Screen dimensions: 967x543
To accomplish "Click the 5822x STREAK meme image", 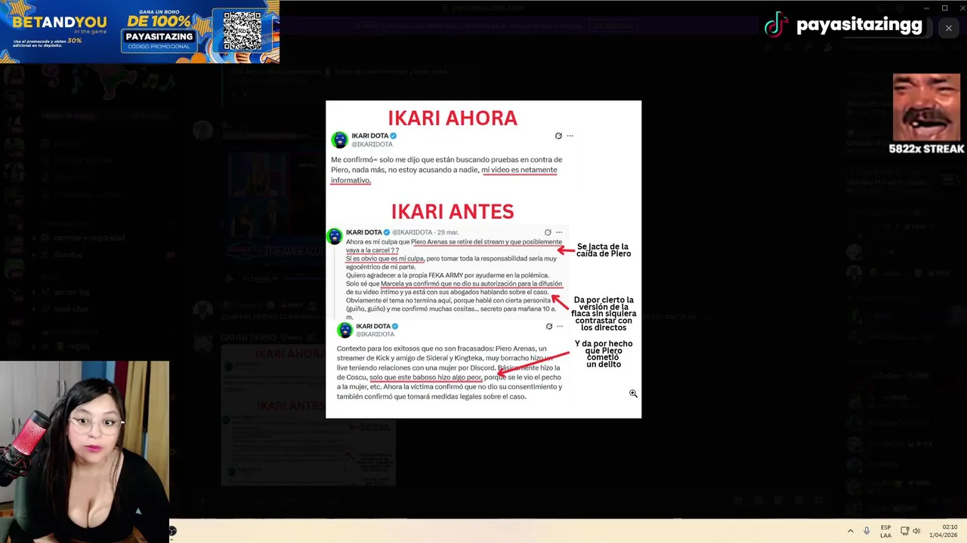I will tap(926, 114).
